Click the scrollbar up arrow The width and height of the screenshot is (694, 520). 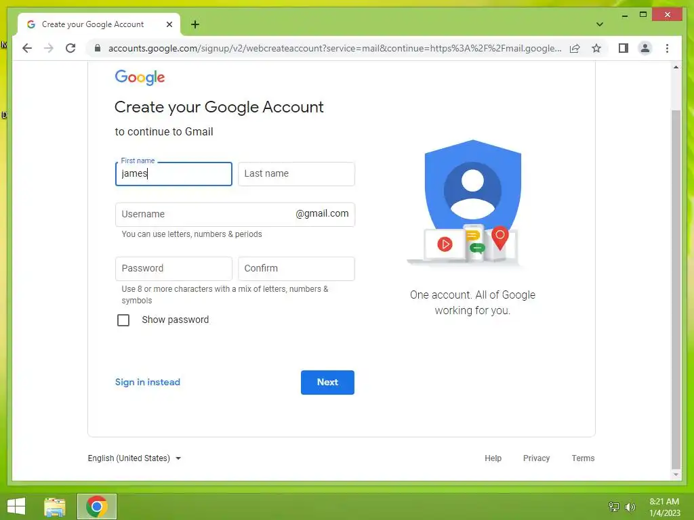click(x=676, y=68)
